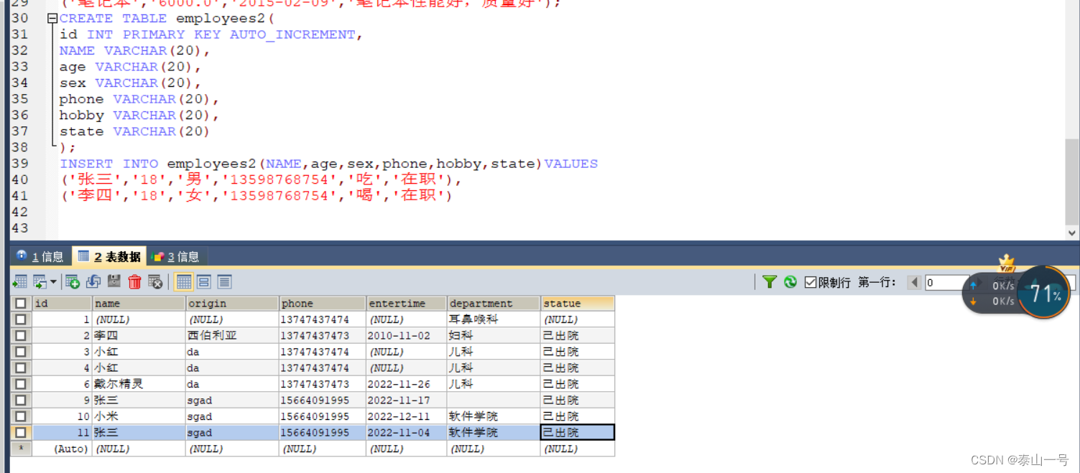Screen dimensions: 1080x473
Task: Check the checkbox on row id 2
Action: coord(20,335)
